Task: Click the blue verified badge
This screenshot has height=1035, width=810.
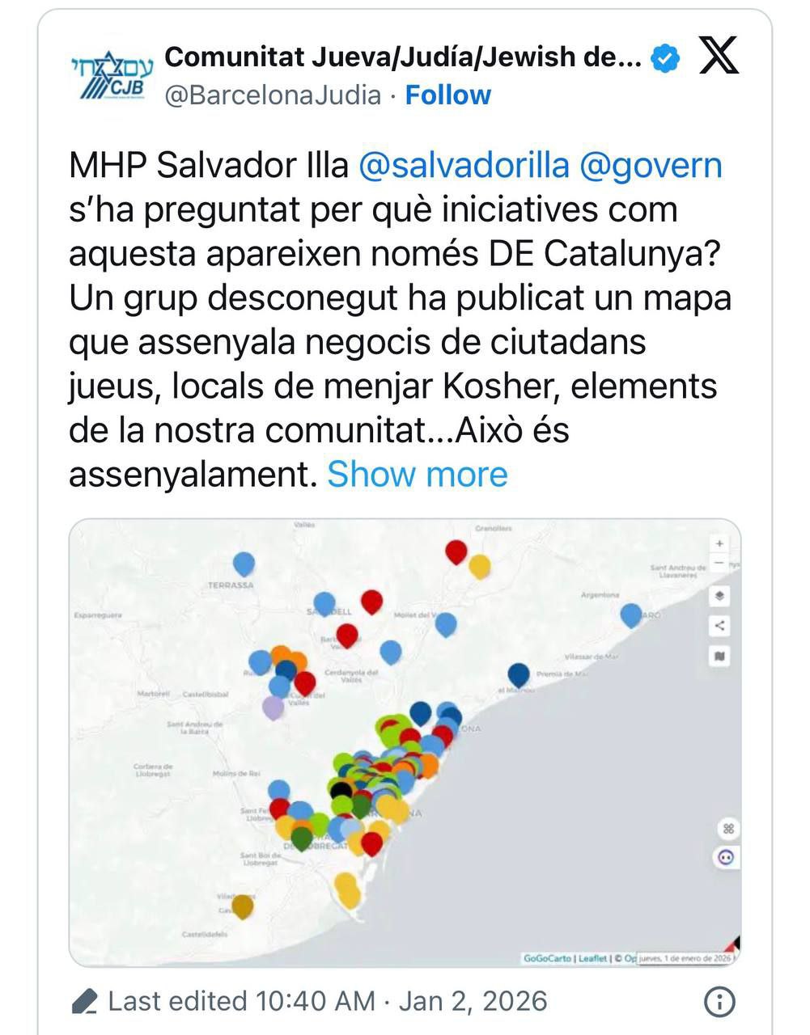Action: (x=665, y=58)
